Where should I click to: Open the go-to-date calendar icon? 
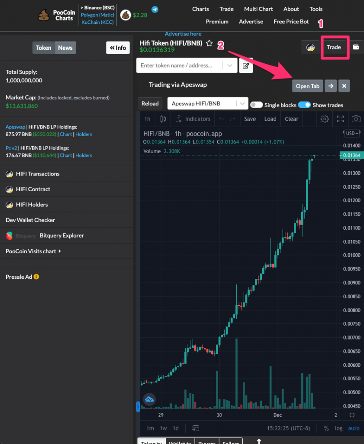(x=195, y=428)
